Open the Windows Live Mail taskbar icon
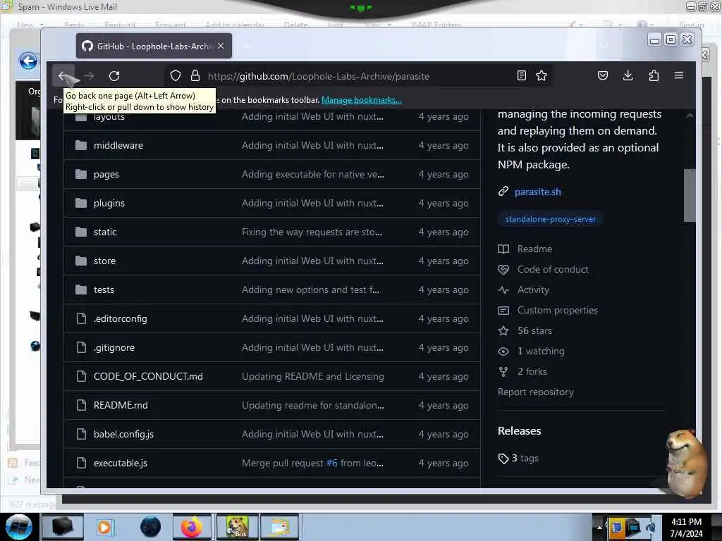 (x=279, y=527)
